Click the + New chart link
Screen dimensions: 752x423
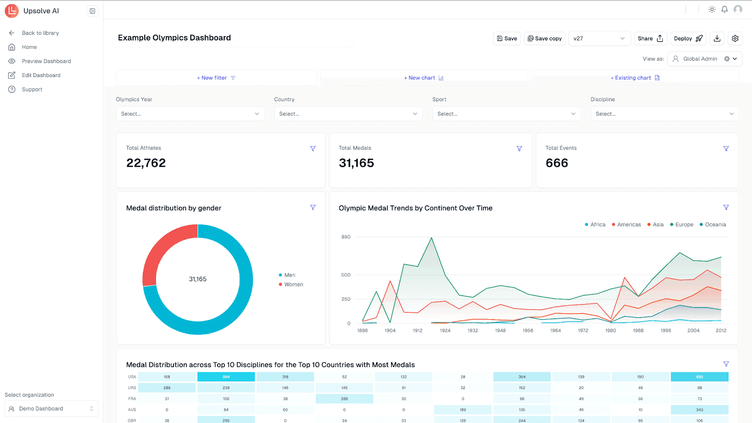tap(423, 78)
